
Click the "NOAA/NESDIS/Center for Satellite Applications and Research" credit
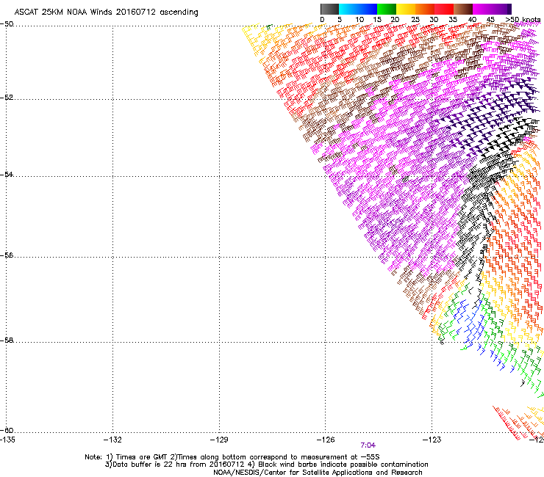coord(318,473)
